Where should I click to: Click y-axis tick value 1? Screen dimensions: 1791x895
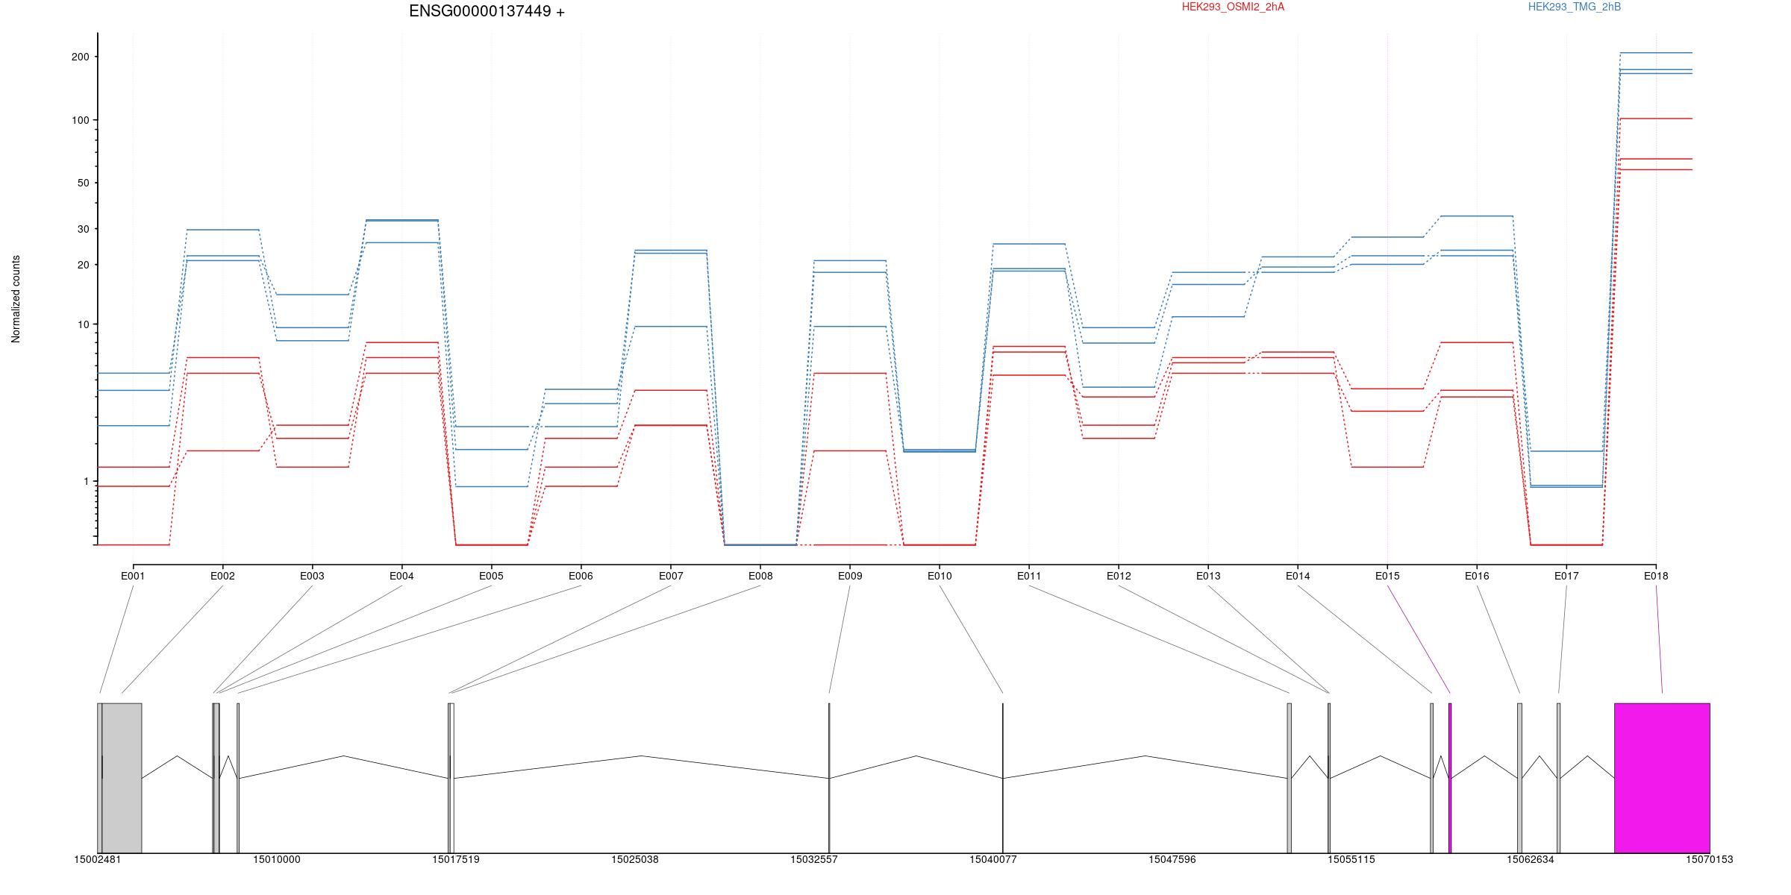coord(87,481)
